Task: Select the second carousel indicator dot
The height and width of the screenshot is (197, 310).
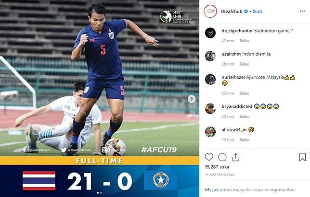Action: click(x=101, y=193)
